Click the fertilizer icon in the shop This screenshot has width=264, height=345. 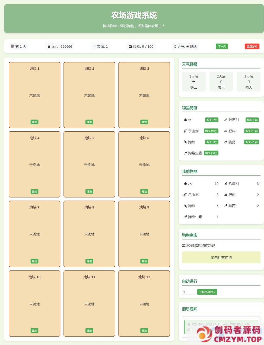click(226, 131)
